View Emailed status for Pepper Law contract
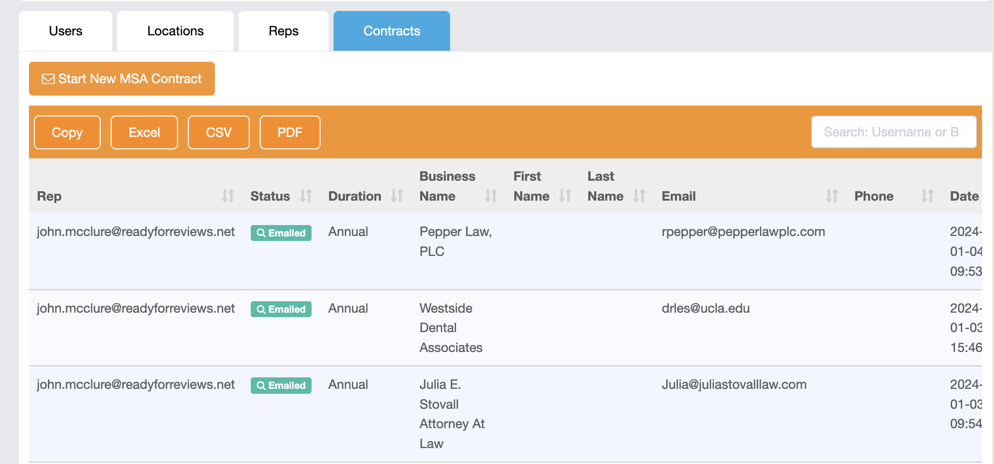994x464 pixels. [281, 233]
